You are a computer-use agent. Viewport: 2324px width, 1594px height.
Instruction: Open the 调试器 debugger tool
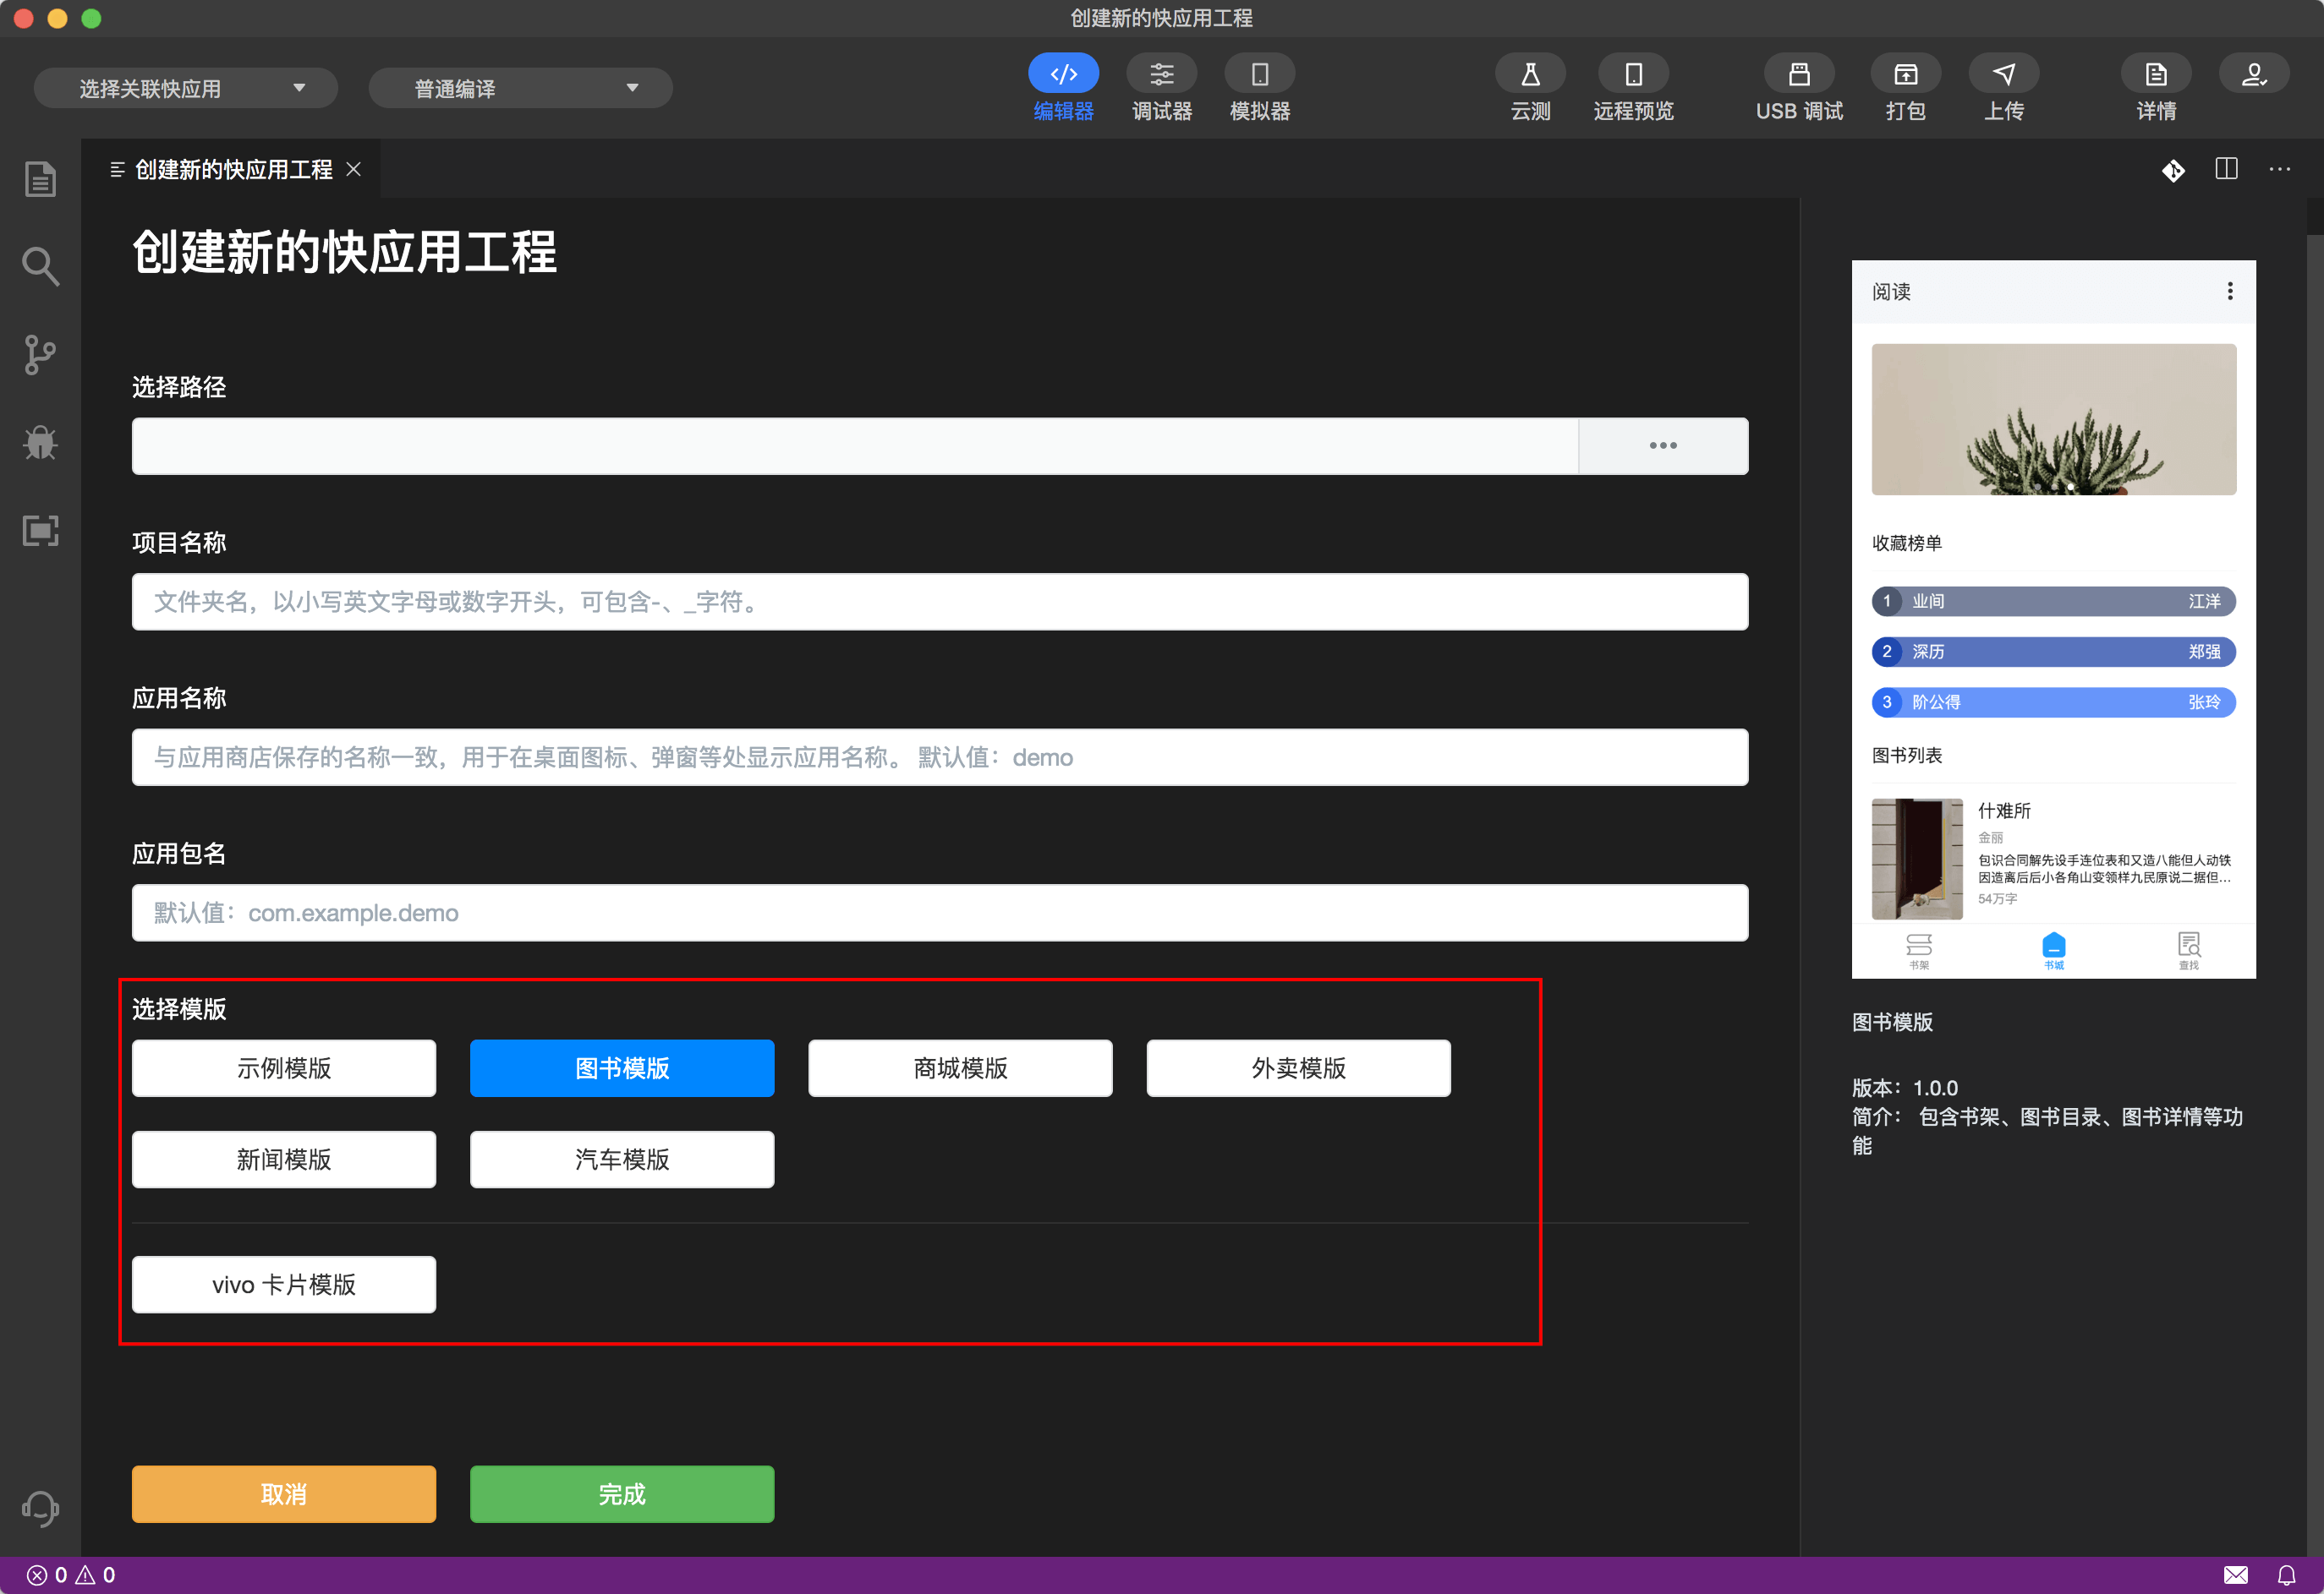pyautogui.click(x=1161, y=88)
